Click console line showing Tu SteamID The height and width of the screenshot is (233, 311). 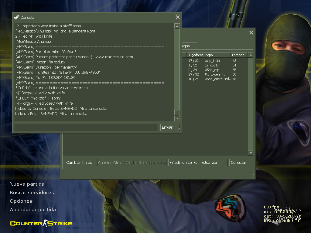(57, 73)
